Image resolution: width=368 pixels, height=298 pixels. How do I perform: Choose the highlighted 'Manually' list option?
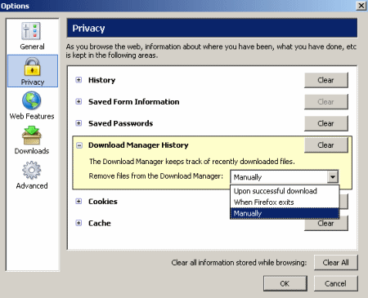[x=285, y=213]
